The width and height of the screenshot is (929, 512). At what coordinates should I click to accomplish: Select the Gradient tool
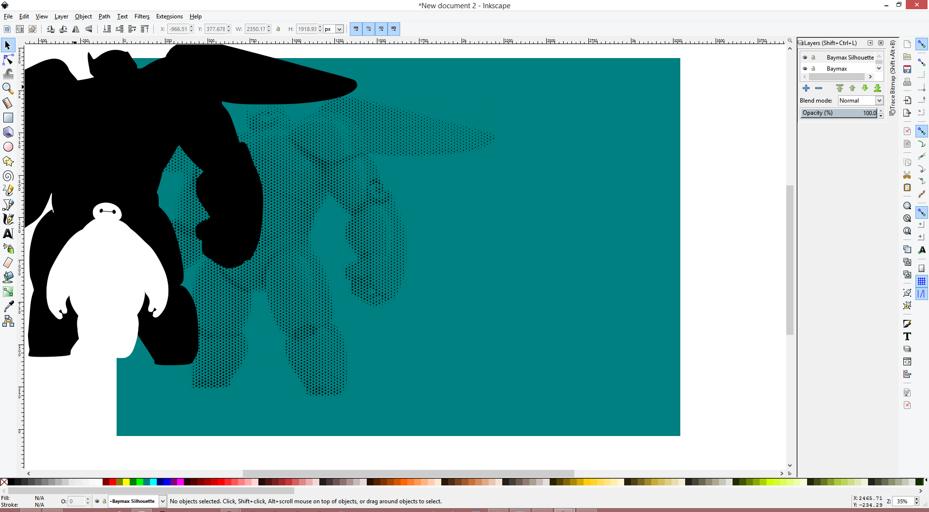tap(8, 292)
